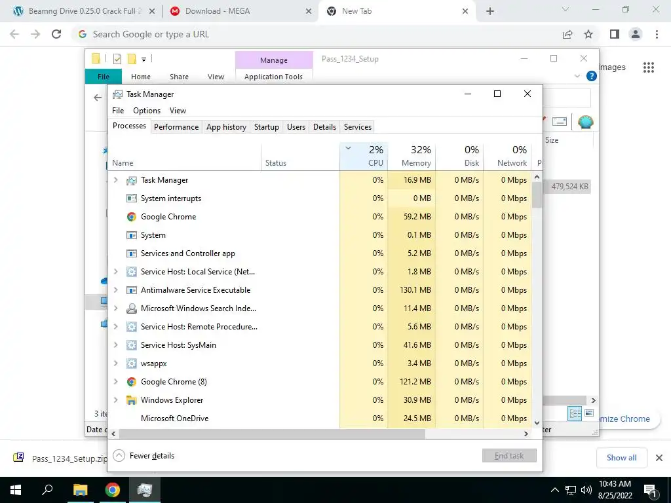Click the horizontal scrollbar in Task Manager
The height and width of the screenshot is (503, 671).
[x=272, y=434]
